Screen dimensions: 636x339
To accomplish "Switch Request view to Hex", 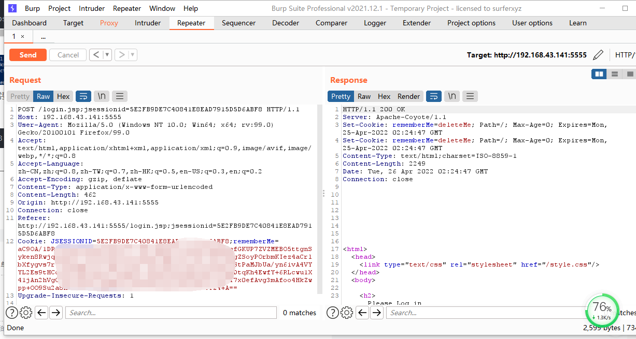I will click(63, 96).
